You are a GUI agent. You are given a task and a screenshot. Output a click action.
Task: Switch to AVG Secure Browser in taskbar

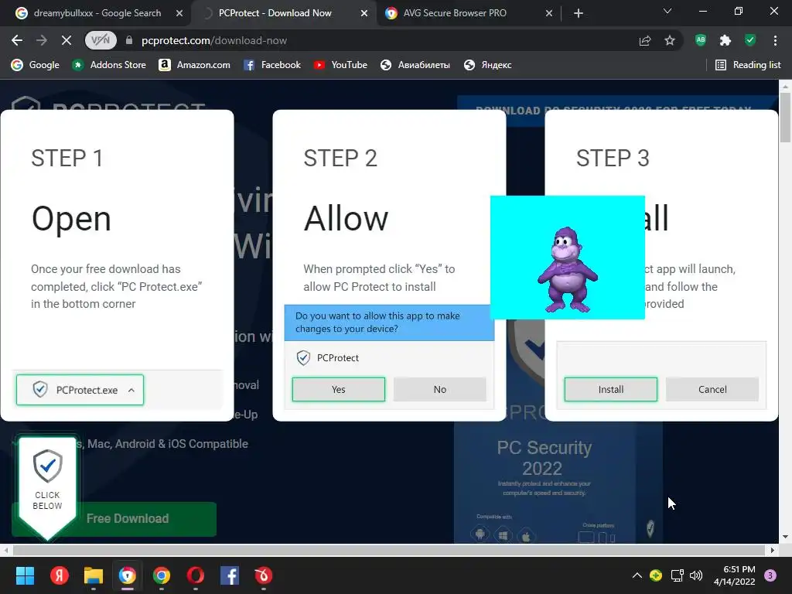(x=128, y=575)
